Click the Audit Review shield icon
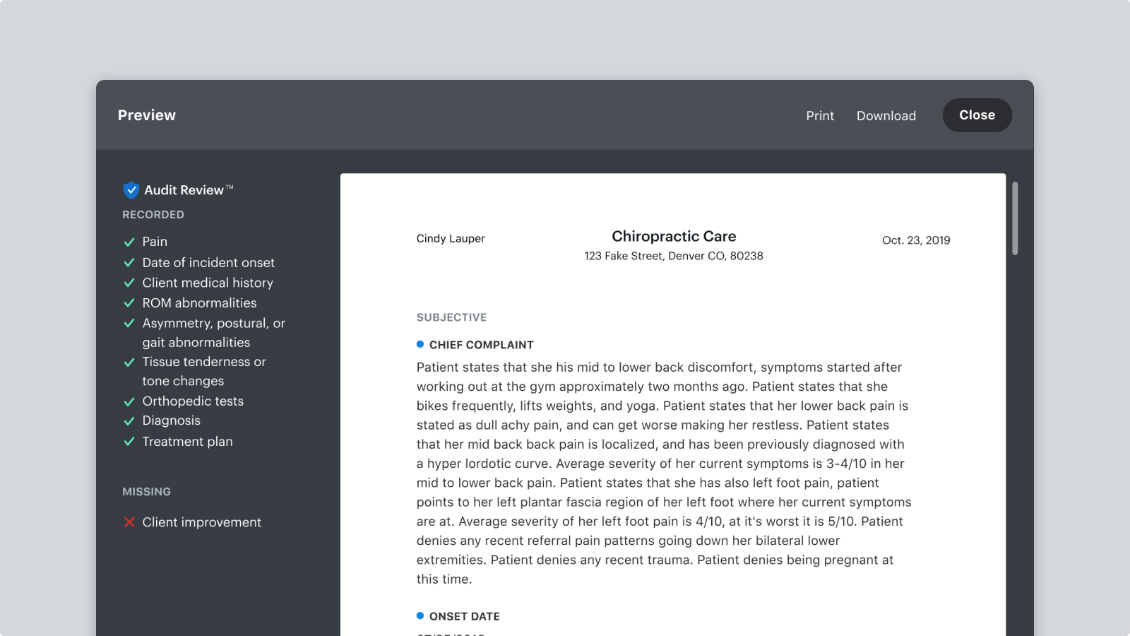 [131, 189]
